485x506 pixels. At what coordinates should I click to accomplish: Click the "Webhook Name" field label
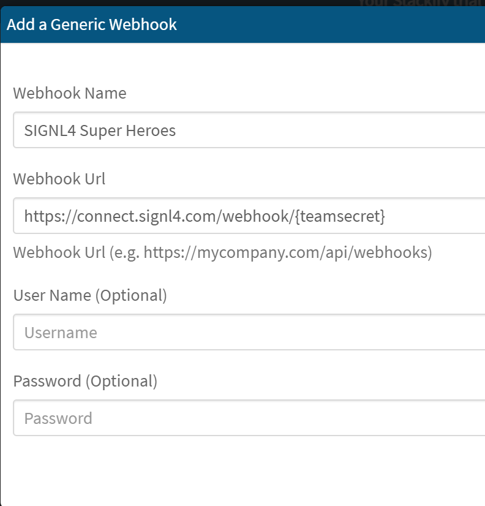coord(70,93)
